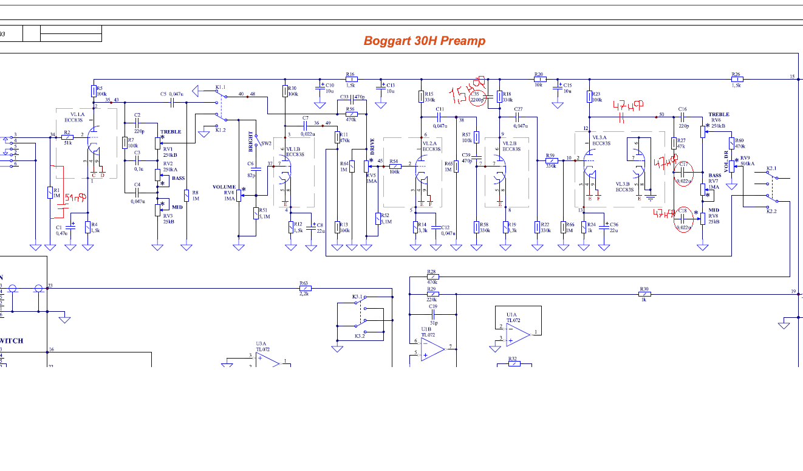
Task: Select the R51 5,1M resistor label
Action: (x=264, y=213)
